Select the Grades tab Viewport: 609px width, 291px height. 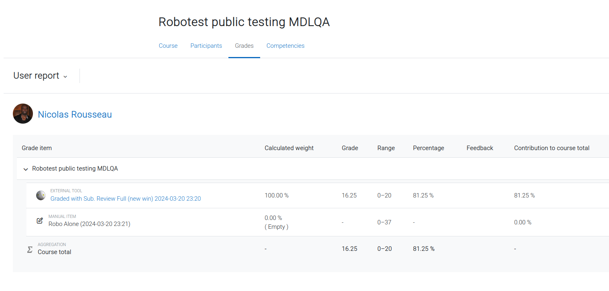point(244,46)
